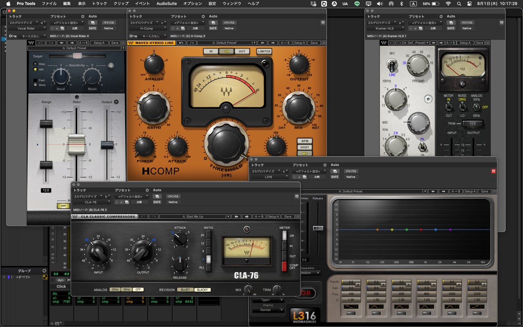Click the key input icon in H-Comp header
Screen dimensions: 523x327
[x=133, y=36]
